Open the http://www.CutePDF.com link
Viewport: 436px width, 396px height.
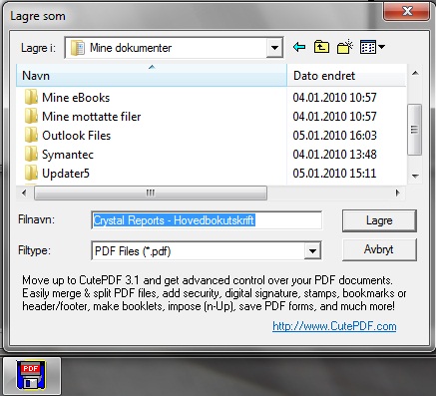coord(334,326)
